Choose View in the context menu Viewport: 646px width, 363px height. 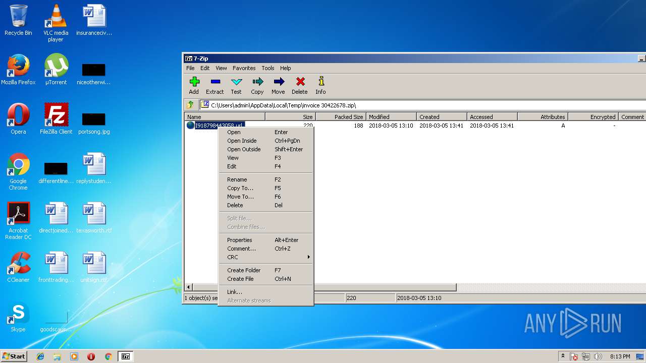266,158
